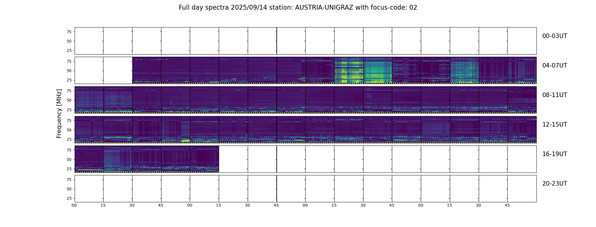The width and height of the screenshot is (596, 227).
Task: Open the 08:15 spectrogram in 08-11UT row
Action: pos(118,100)
